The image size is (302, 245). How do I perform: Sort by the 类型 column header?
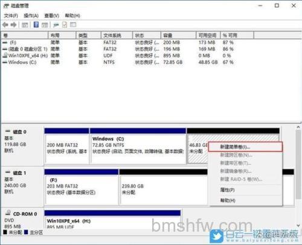[89, 36]
